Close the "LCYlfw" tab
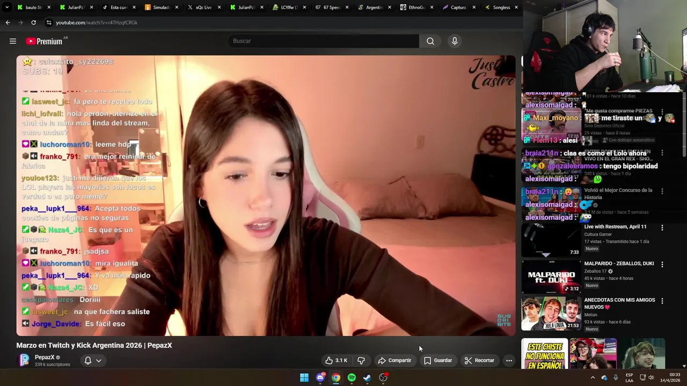Viewport: 687px width, 386px height. (304, 8)
